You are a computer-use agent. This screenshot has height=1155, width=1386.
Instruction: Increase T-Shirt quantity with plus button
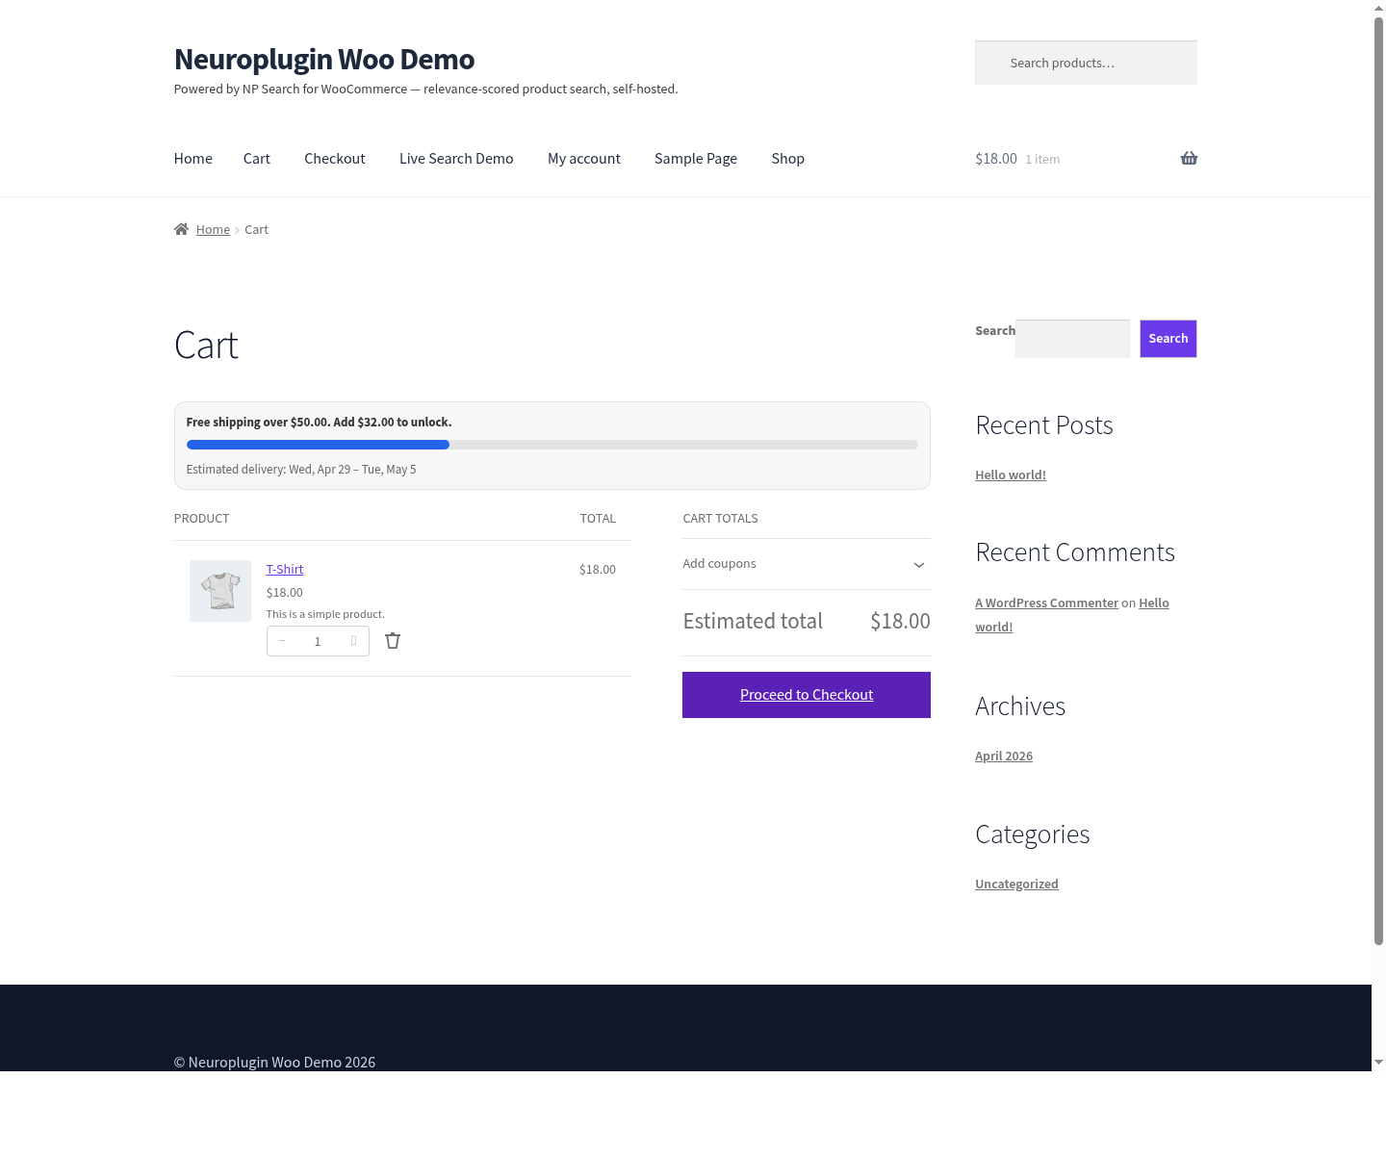354,641
